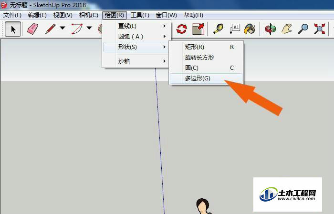Click the Zoom Extents tool
334x214 pixels.
coord(319,29)
